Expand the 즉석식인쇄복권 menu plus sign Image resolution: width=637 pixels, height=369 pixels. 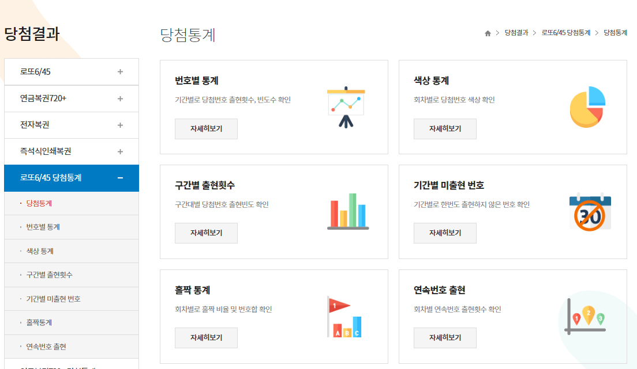tap(120, 151)
